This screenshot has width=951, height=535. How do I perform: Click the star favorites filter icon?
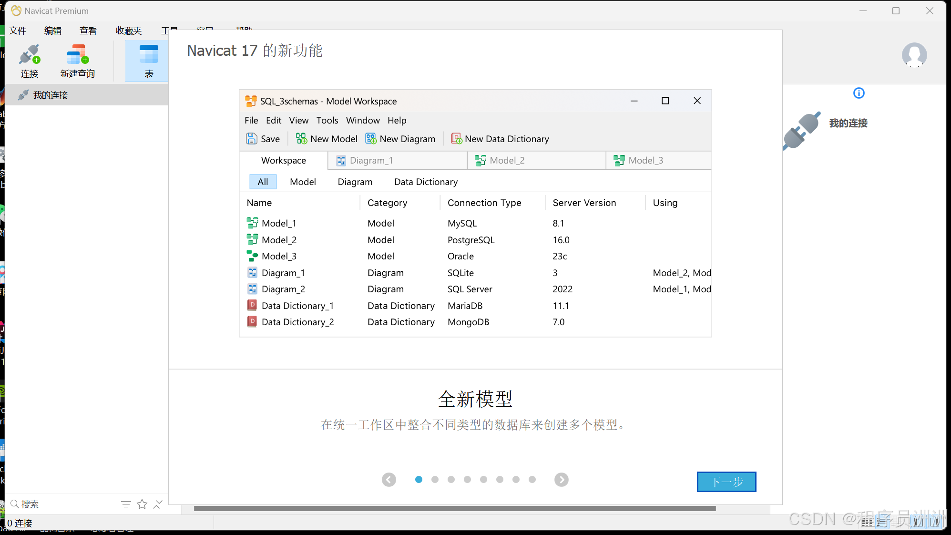tap(142, 504)
